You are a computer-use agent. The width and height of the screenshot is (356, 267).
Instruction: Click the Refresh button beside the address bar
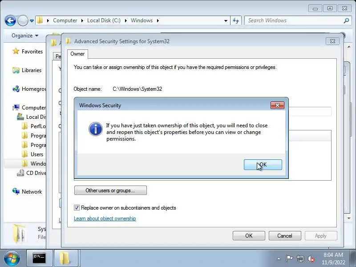coord(236,20)
